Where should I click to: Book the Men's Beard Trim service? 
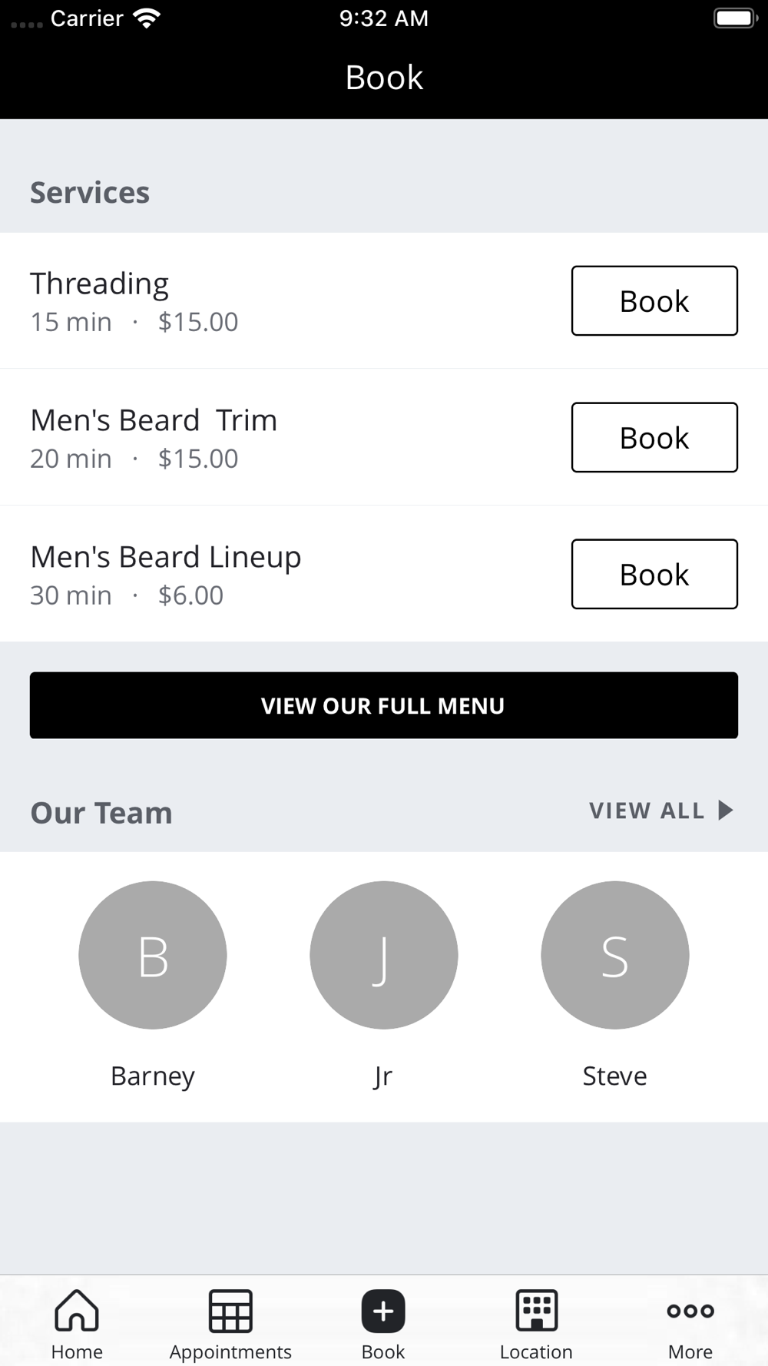click(x=654, y=437)
